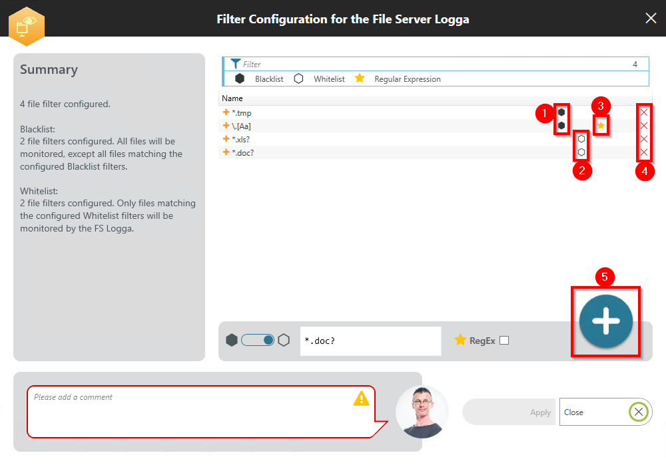Expand the \.[Aa] filter entry

coord(226,126)
